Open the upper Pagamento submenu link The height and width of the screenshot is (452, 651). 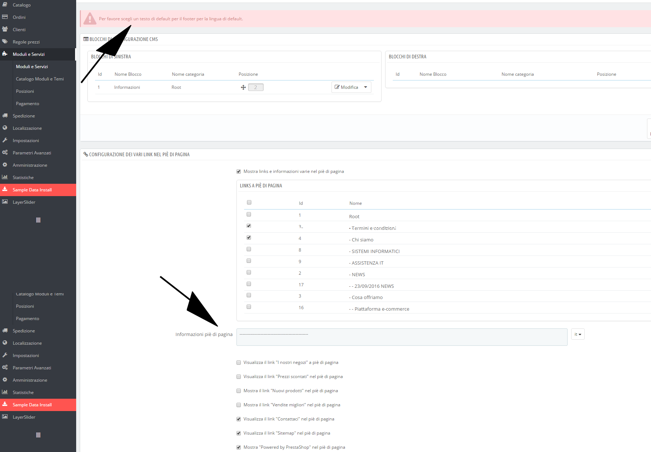28,104
